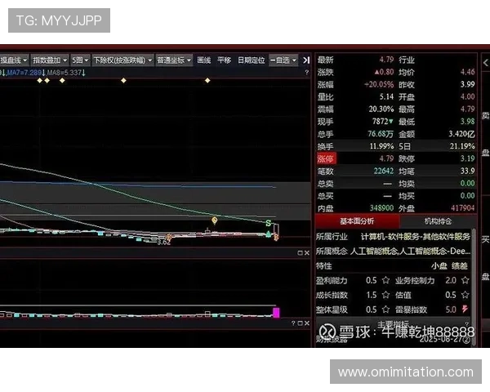Click the 成长指数 star icon
Screen dimensions: 490x392
[383, 295]
